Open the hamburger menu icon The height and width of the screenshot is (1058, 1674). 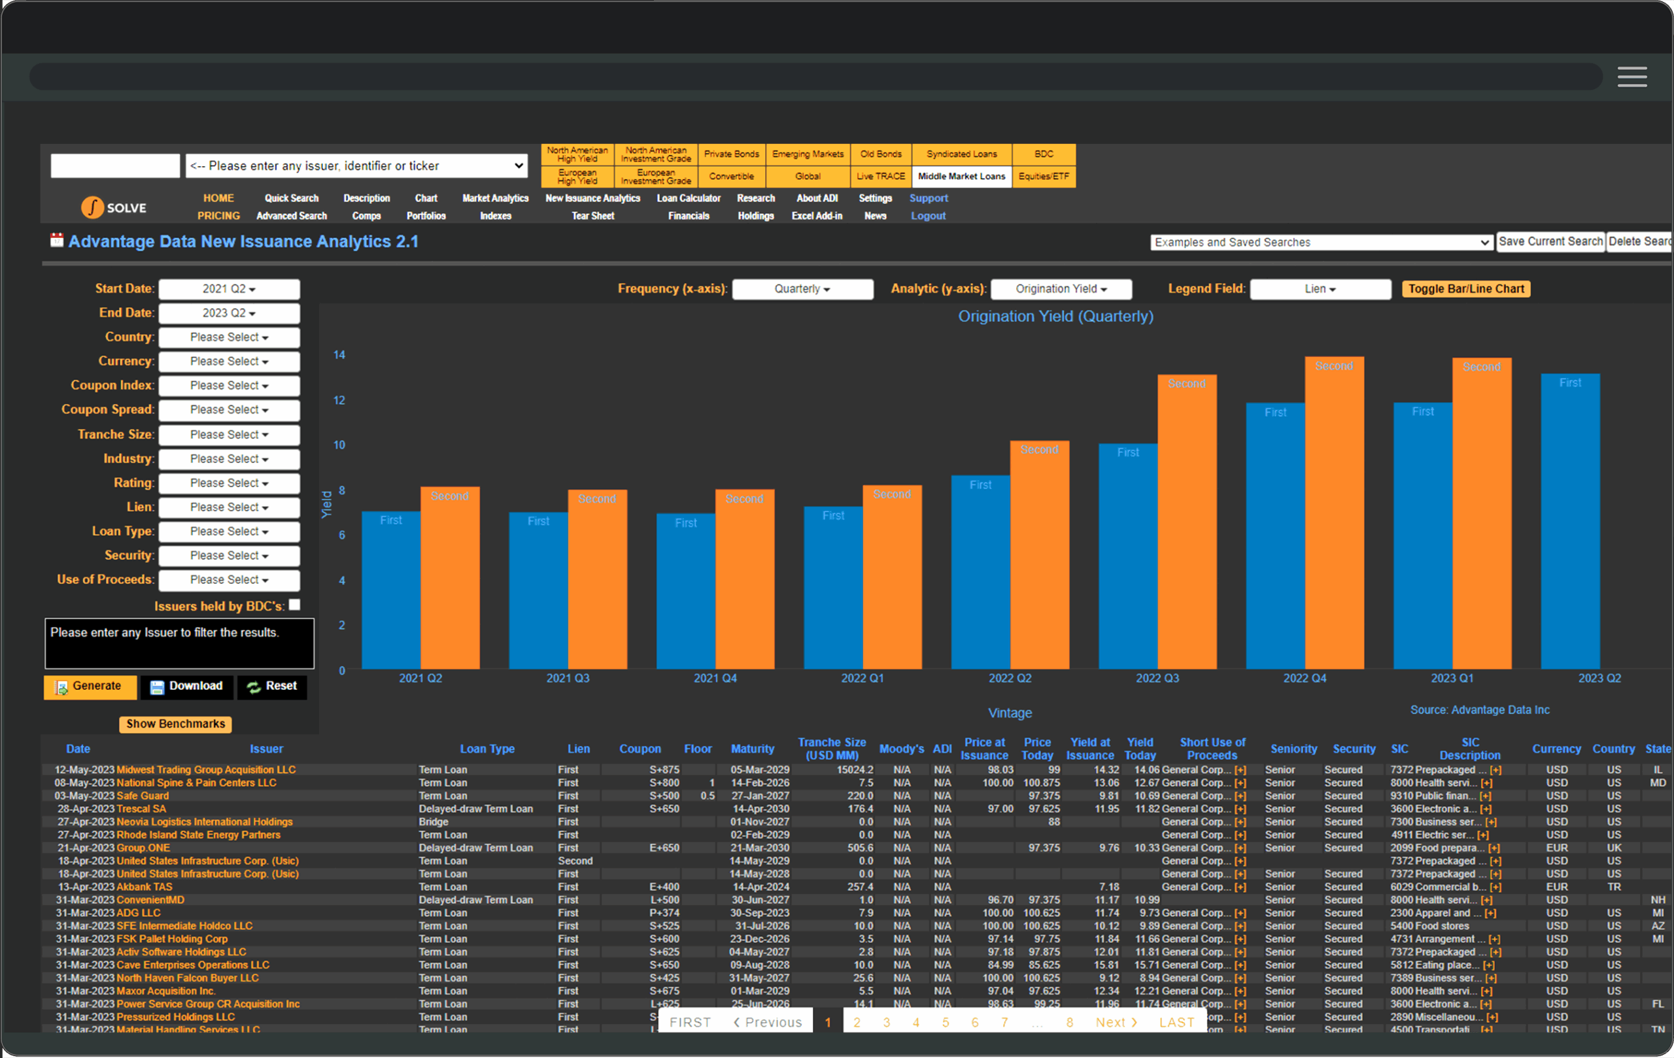pos(1631,77)
